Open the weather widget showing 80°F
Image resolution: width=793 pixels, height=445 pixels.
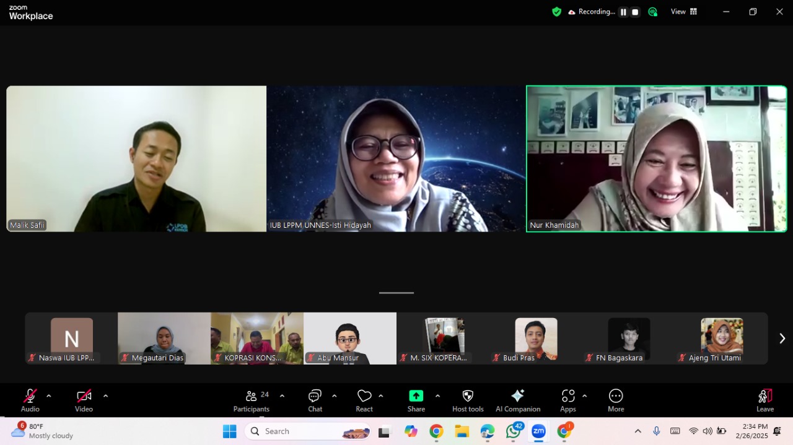pos(42,431)
